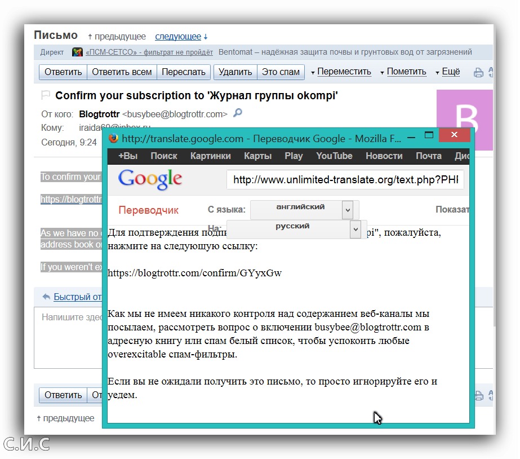The height and width of the screenshot is (459, 520).
Task: Click the Сегодня, 9:24 timestamp
Action: 69,142
